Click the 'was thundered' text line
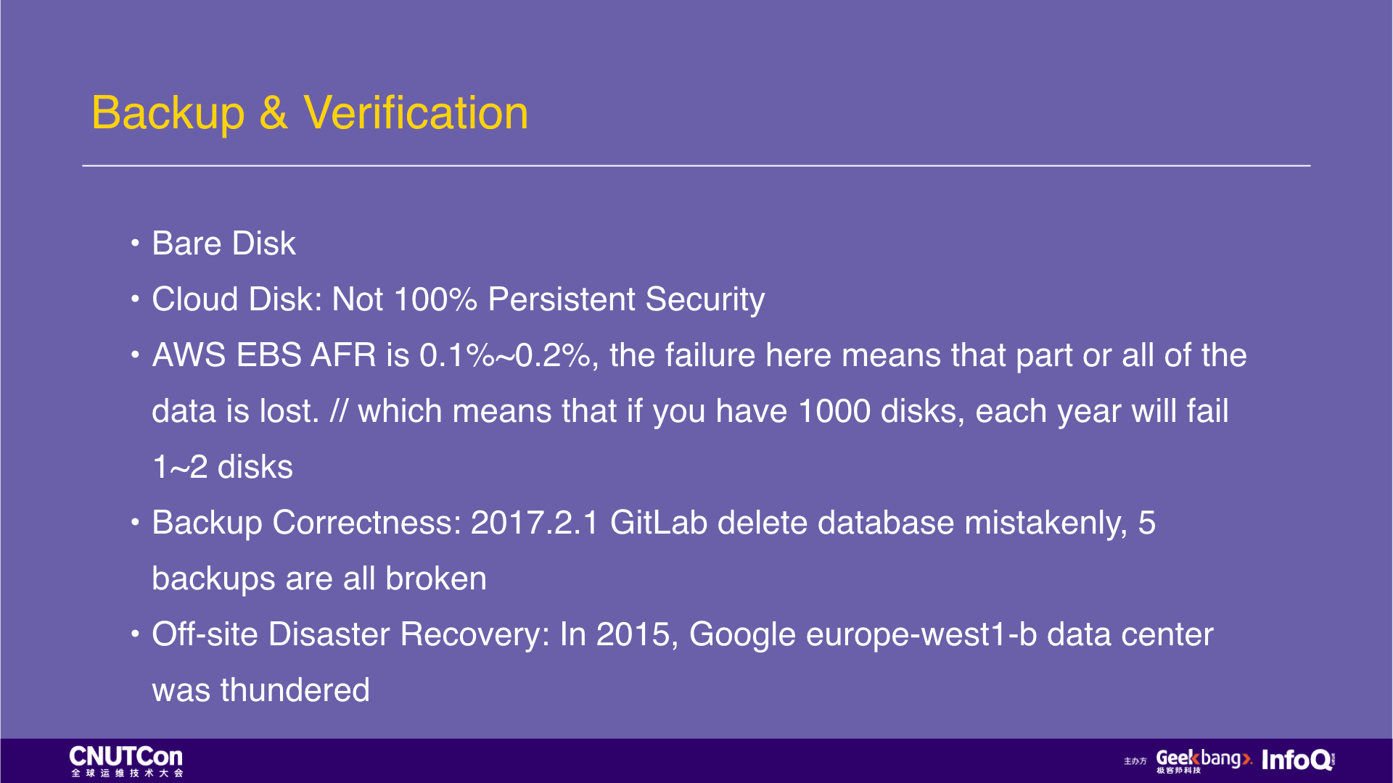This screenshot has width=1393, height=783. tap(260, 689)
